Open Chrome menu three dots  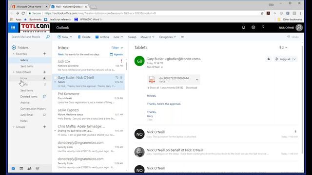pos(300,13)
